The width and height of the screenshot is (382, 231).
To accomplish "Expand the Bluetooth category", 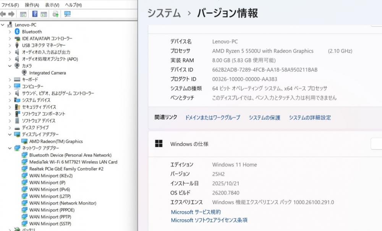I will (10, 32).
